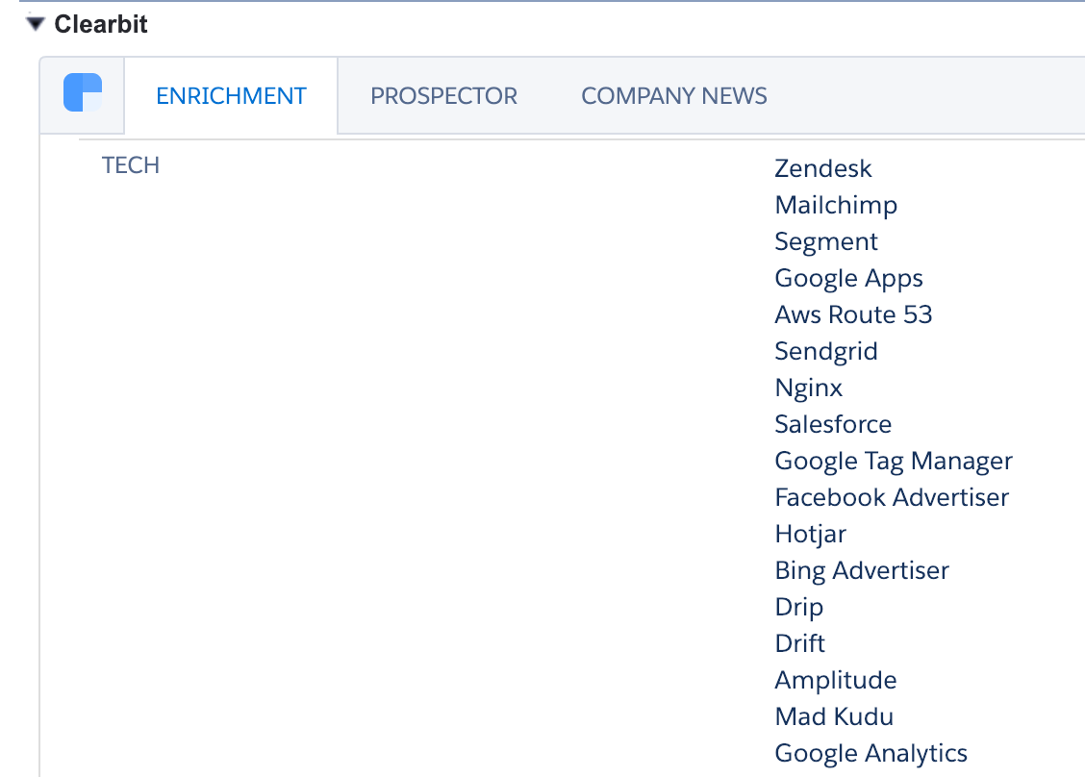Click the Drift entry
This screenshot has width=1085, height=777.
800,643
